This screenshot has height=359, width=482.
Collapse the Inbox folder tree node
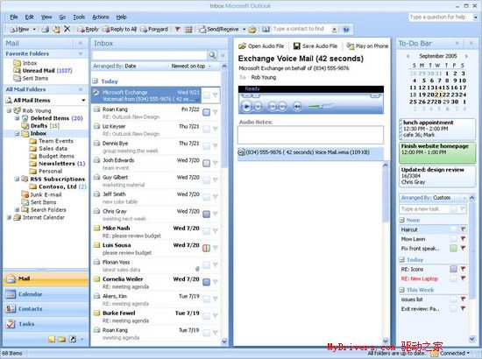click(x=18, y=134)
